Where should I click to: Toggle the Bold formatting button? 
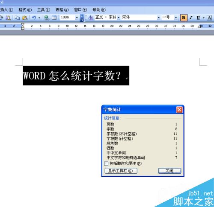point(184,18)
